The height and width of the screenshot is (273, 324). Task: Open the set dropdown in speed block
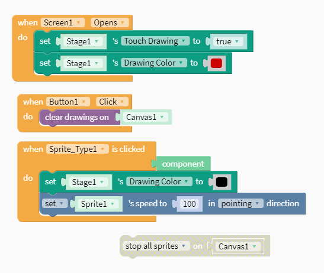click(x=54, y=203)
